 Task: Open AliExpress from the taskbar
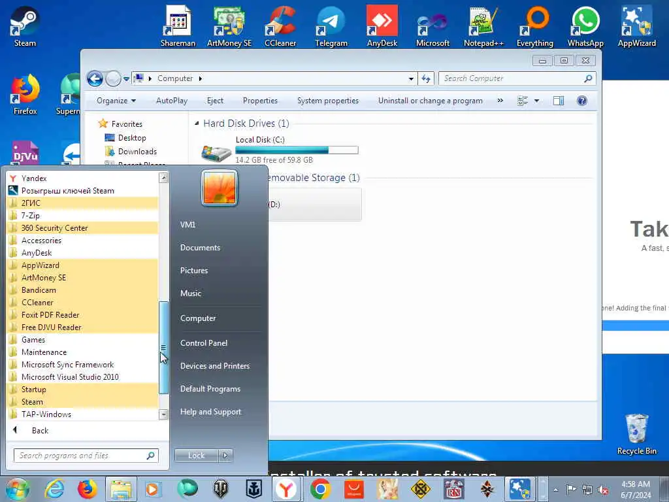tap(353, 489)
